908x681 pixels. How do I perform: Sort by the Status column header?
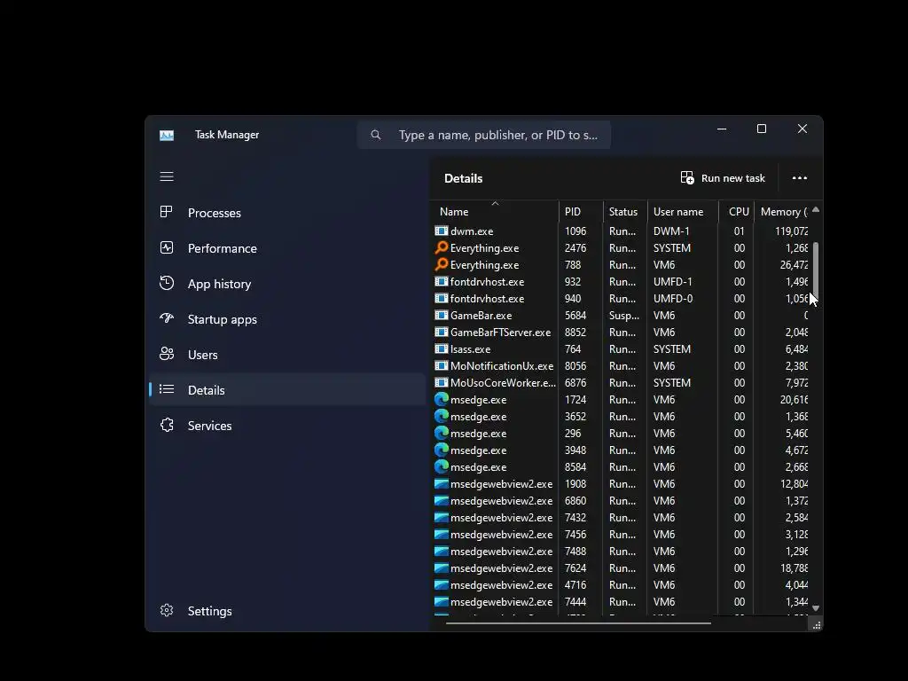(x=625, y=211)
